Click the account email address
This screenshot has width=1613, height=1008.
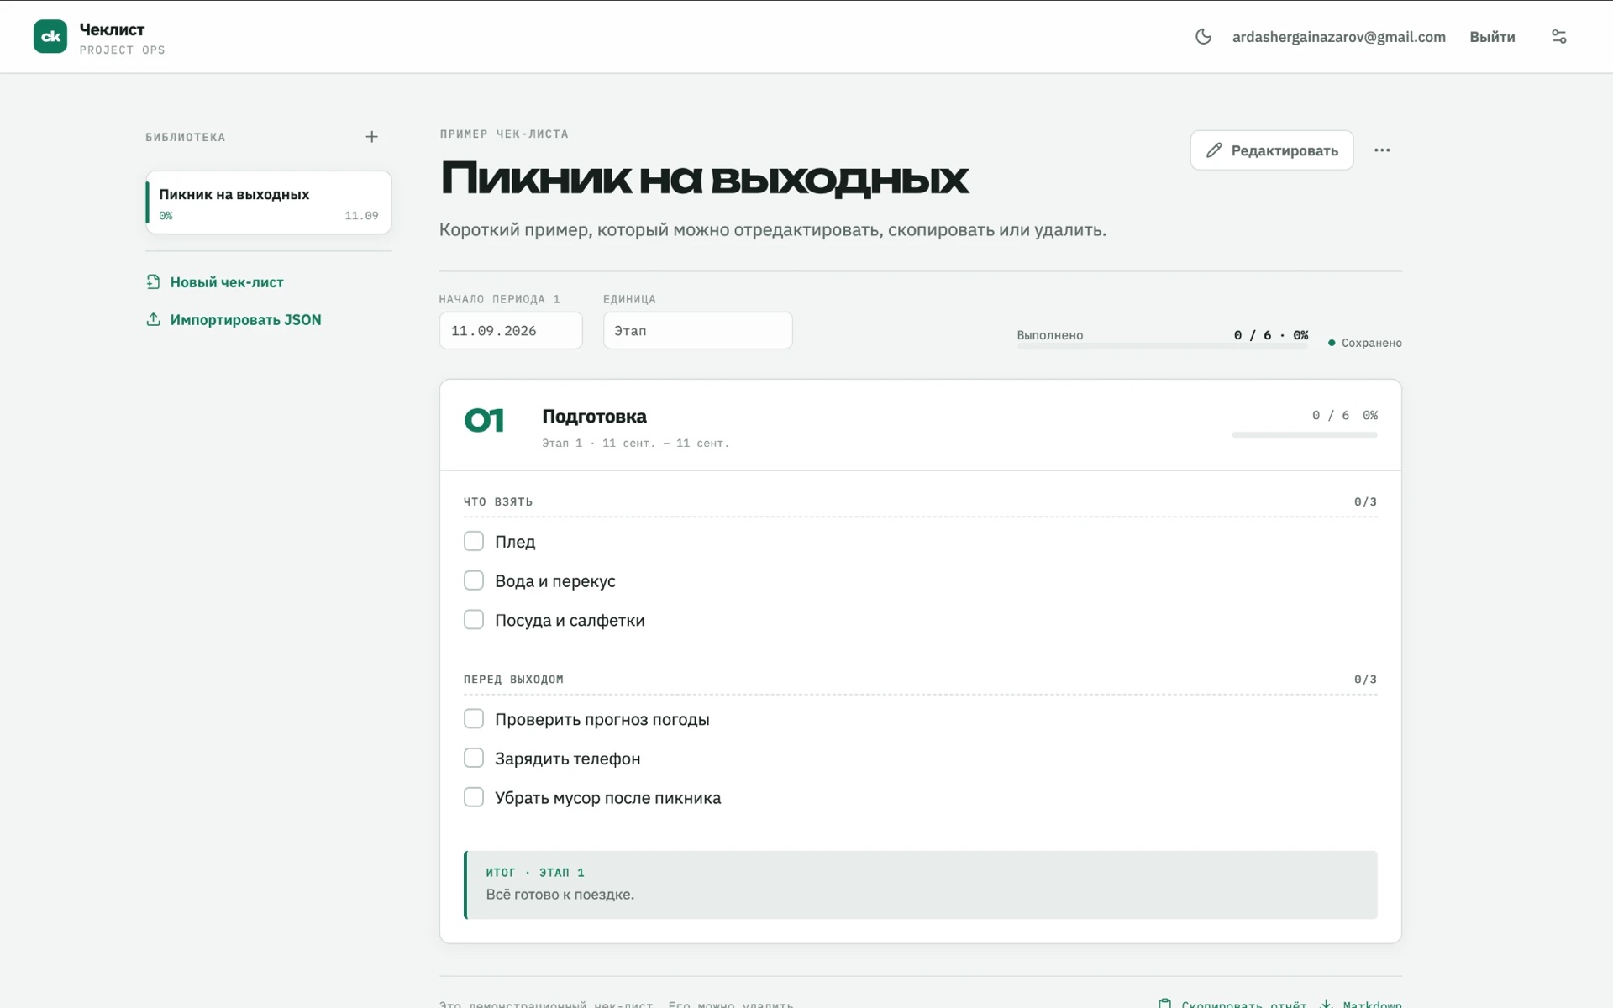(x=1338, y=37)
